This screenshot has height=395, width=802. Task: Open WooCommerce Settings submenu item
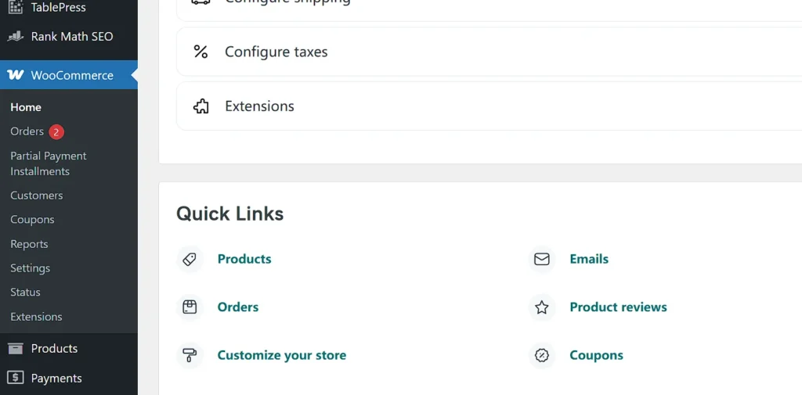point(31,268)
